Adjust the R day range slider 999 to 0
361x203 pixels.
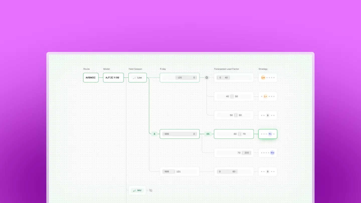click(x=179, y=134)
